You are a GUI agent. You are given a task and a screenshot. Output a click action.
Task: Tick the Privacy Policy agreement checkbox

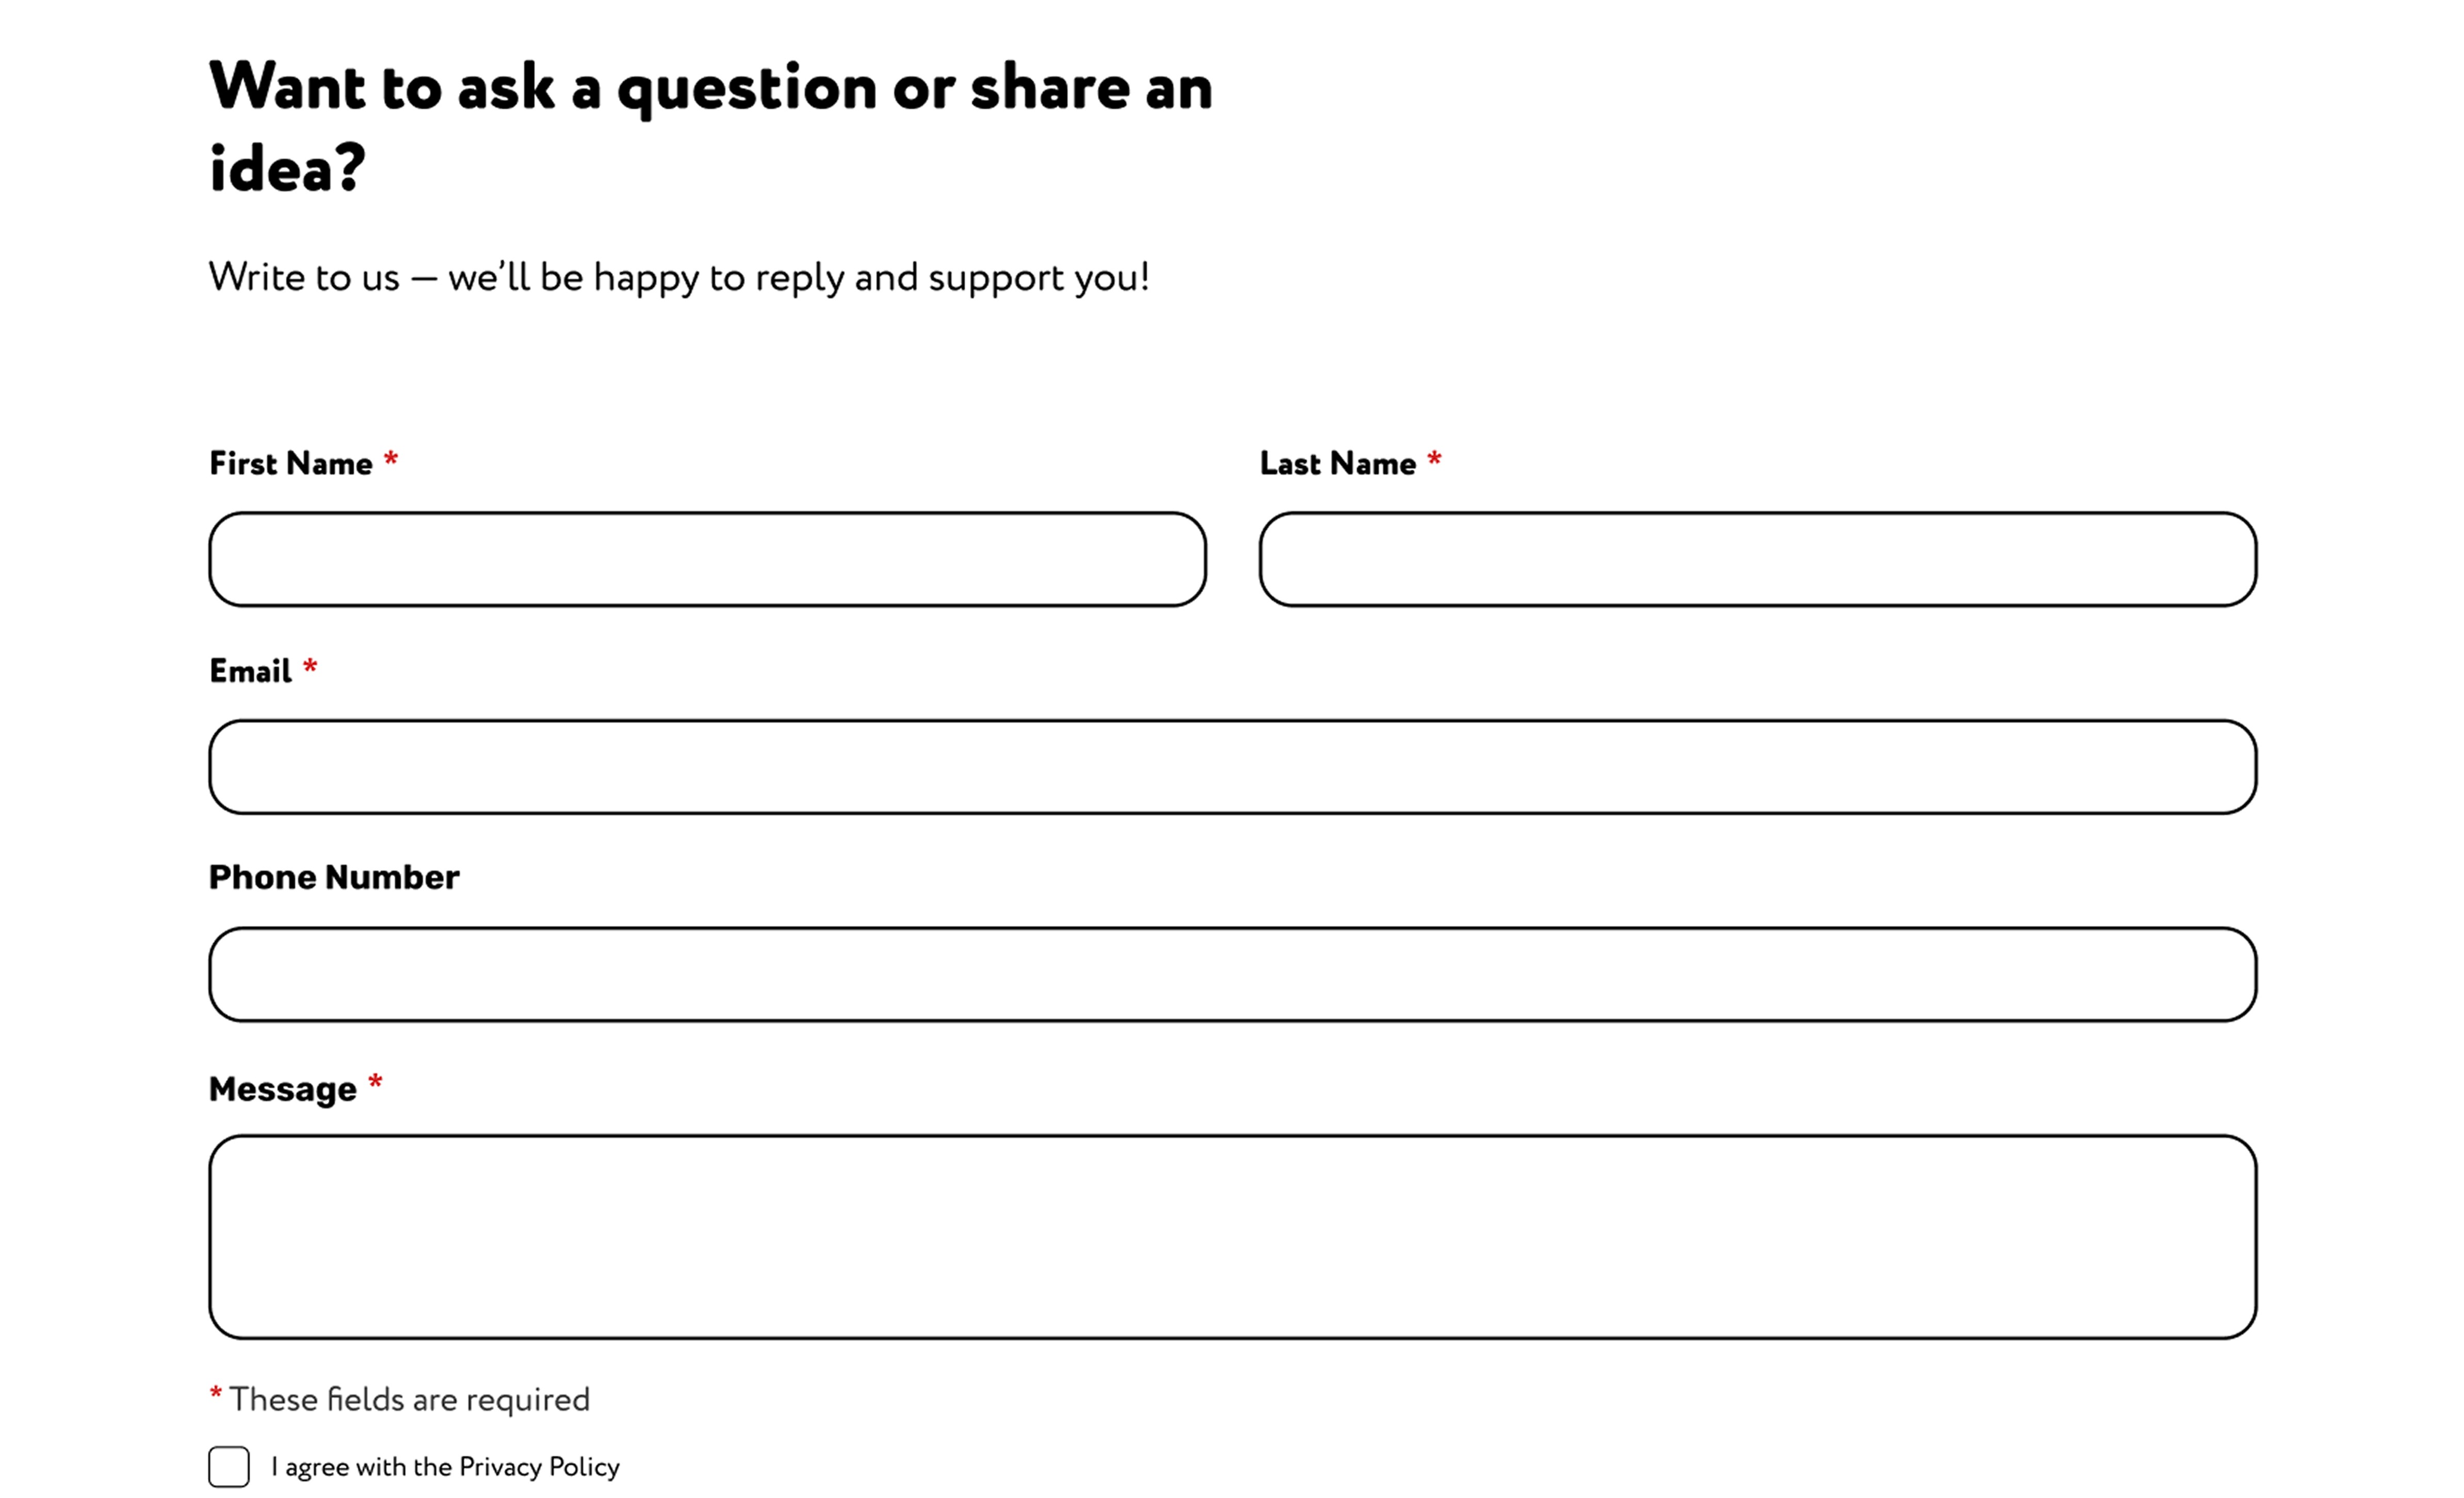pyautogui.click(x=229, y=1466)
